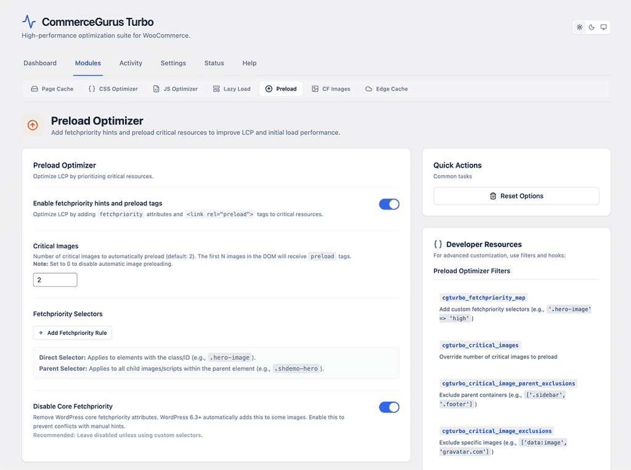This screenshot has height=470, width=631.
Task: Toggle Enable fetchpriority hints and preload tags
Action: tap(389, 205)
